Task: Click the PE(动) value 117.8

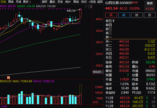Action: click(x=151, y=92)
